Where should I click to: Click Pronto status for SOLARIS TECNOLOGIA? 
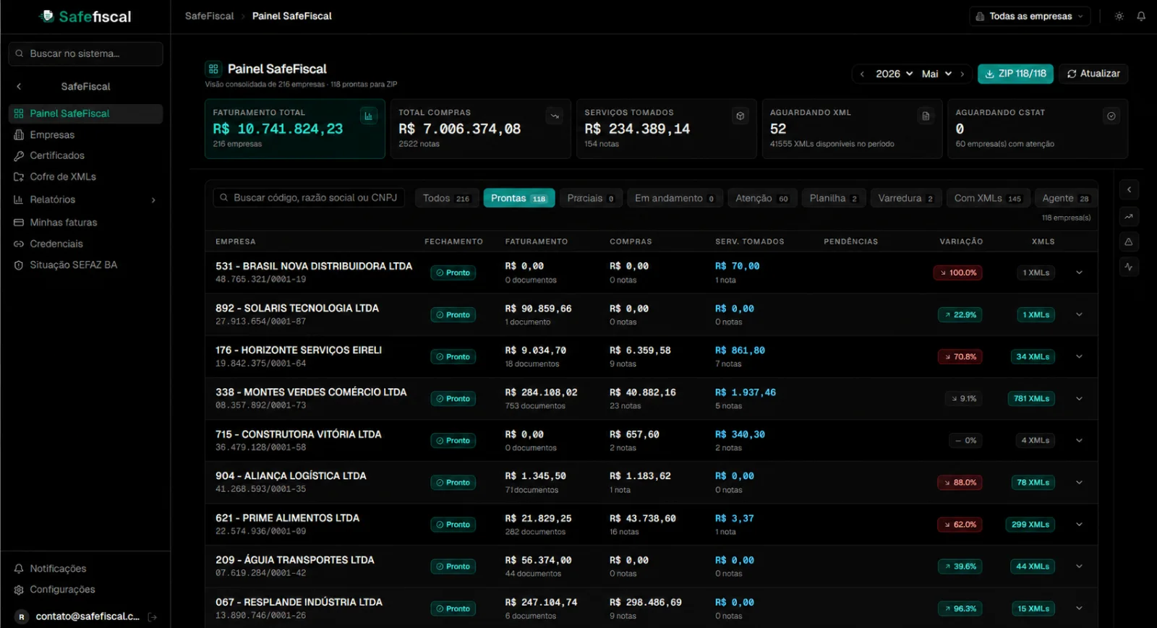coord(453,314)
